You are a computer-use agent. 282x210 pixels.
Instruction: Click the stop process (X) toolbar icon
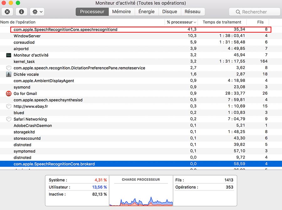[7, 12]
